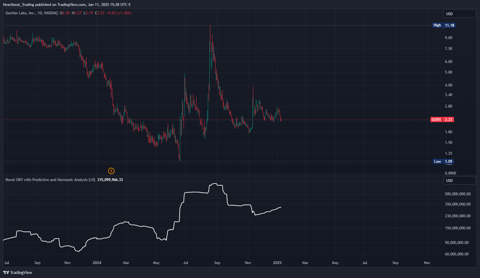This screenshot has width=480, height=278.
Task: Click the GOVX 2.23 price label
Action: [x=442, y=119]
